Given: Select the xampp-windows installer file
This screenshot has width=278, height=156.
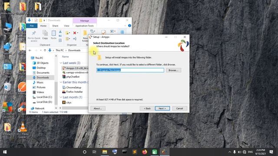Looking at the screenshot, I should coord(75,72).
